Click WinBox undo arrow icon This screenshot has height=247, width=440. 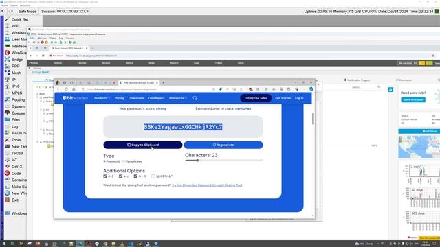pyautogui.click(x=3, y=11)
